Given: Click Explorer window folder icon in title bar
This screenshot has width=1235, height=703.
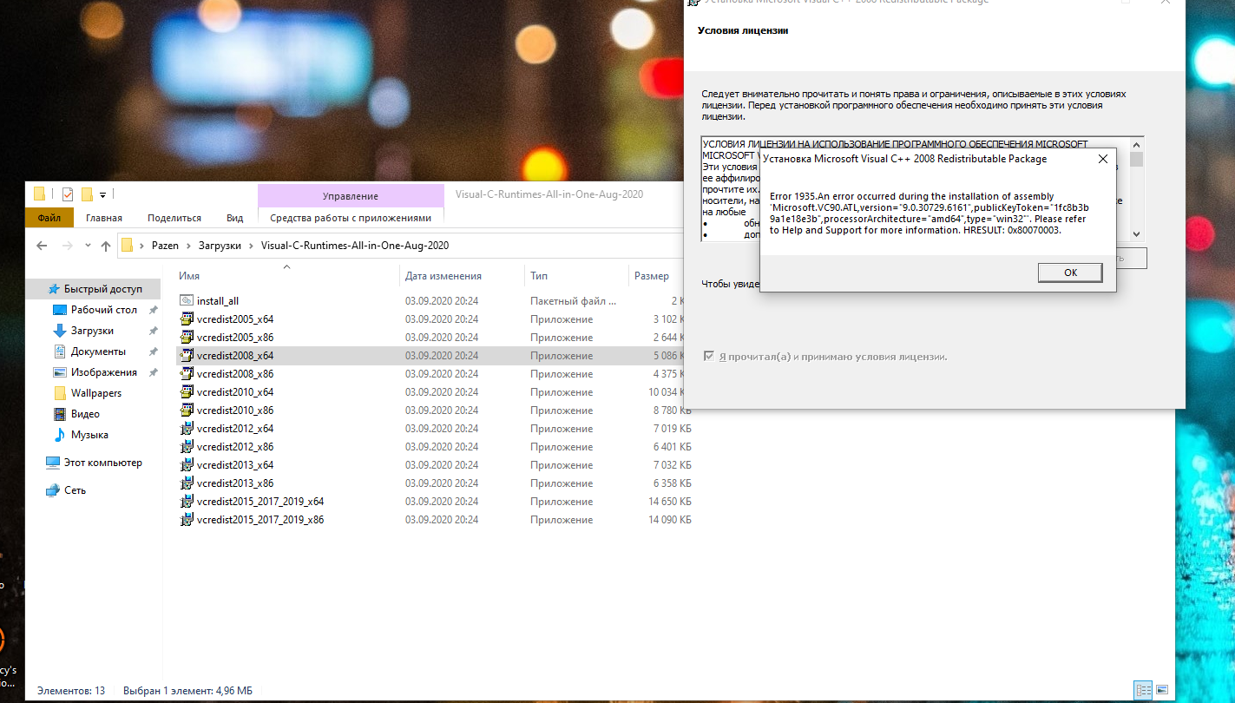Looking at the screenshot, I should click(39, 194).
